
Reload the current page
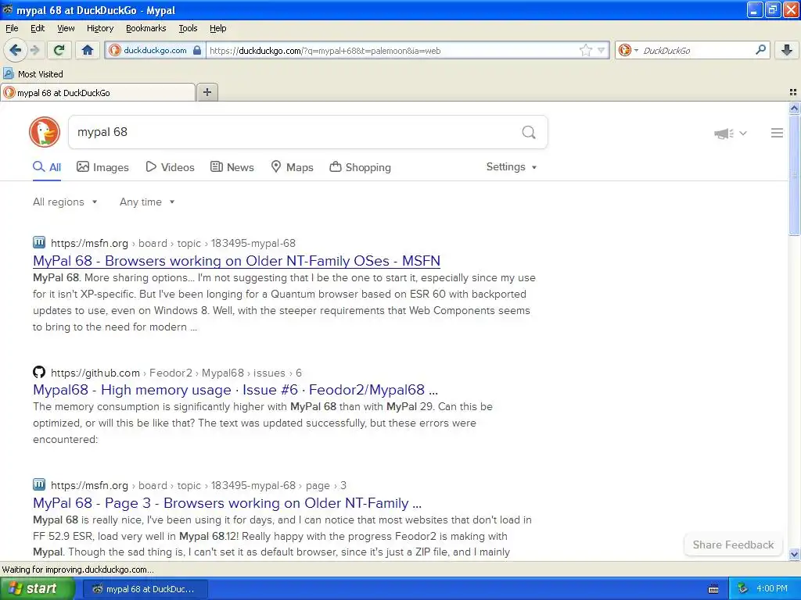59,50
